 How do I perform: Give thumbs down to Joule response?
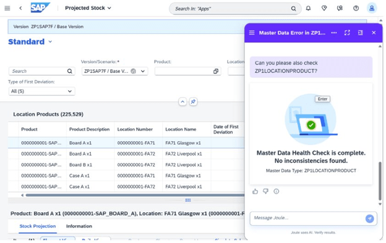coord(265,191)
